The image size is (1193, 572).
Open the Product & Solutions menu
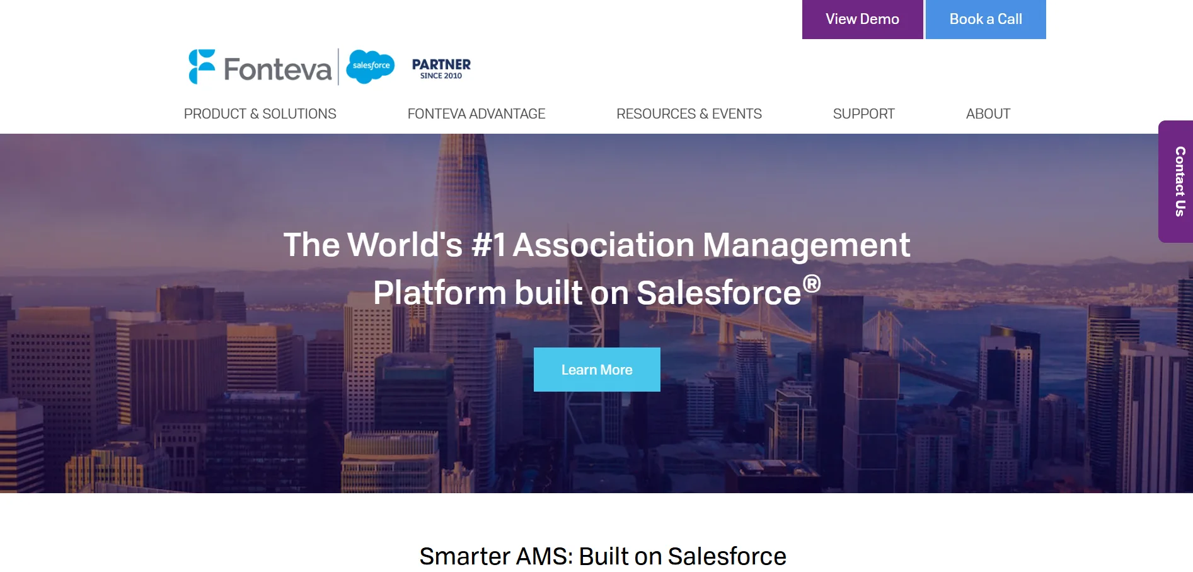(x=260, y=114)
